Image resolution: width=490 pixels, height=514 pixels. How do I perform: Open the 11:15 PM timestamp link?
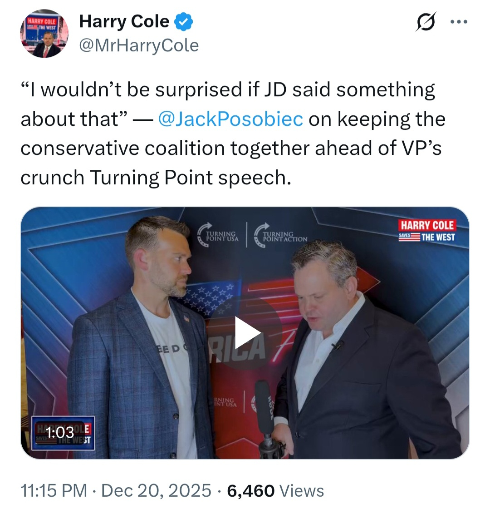tap(54, 491)
